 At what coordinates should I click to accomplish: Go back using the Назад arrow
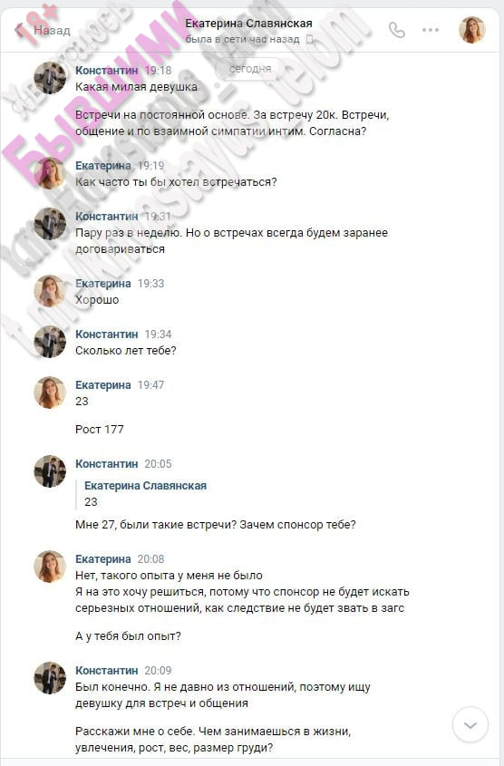tap(43, 30)
